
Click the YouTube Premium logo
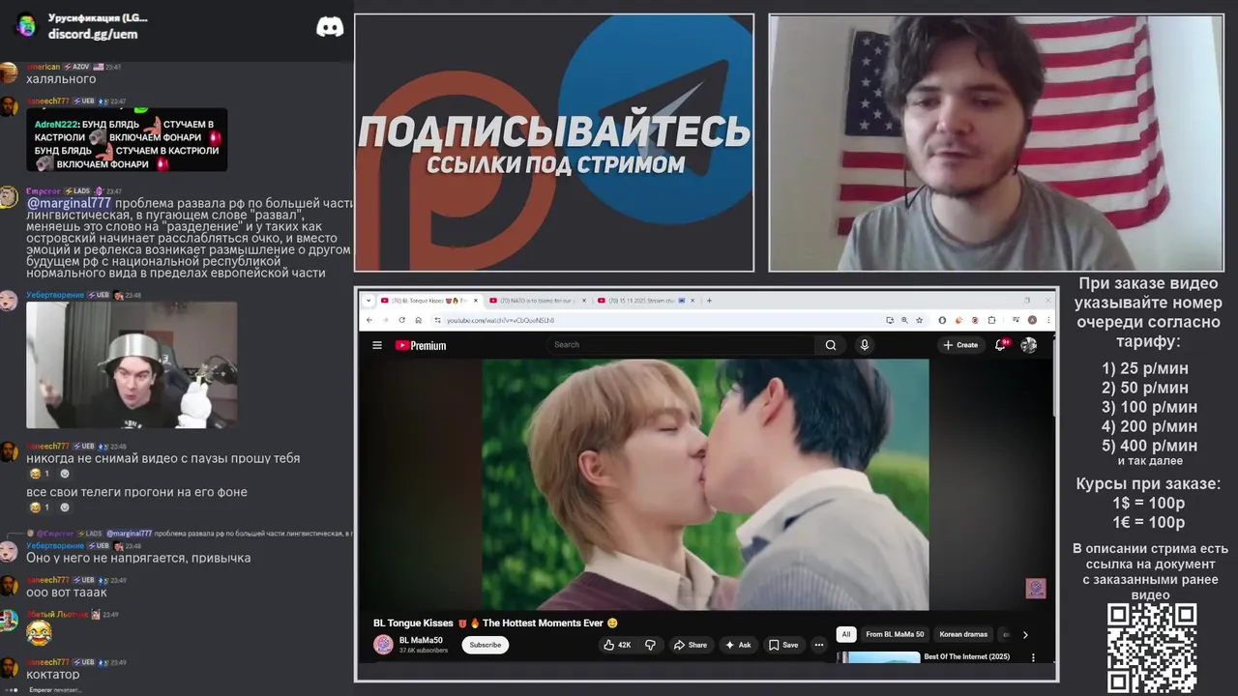(x=421, y=345)
